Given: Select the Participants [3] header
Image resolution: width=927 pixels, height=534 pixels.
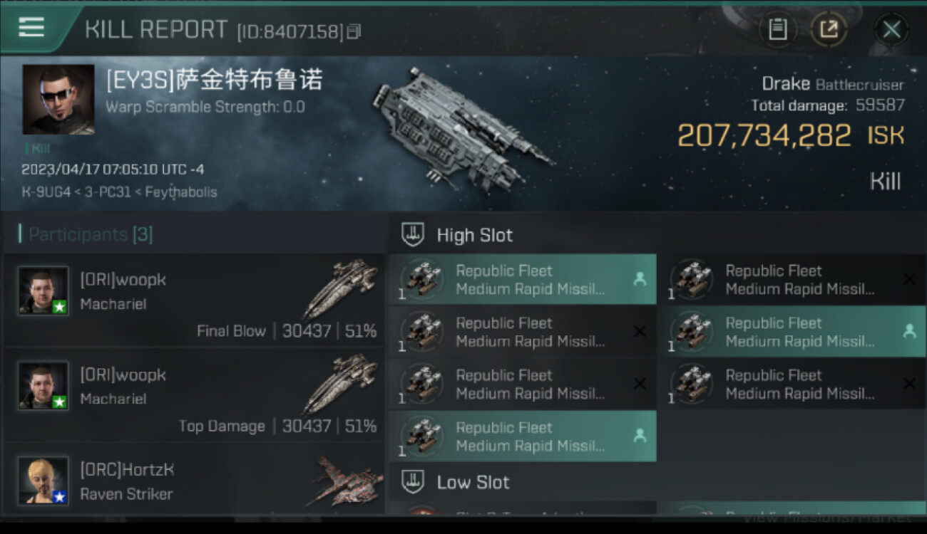Looking at the screenshot, I should click(x=91, y=234).
